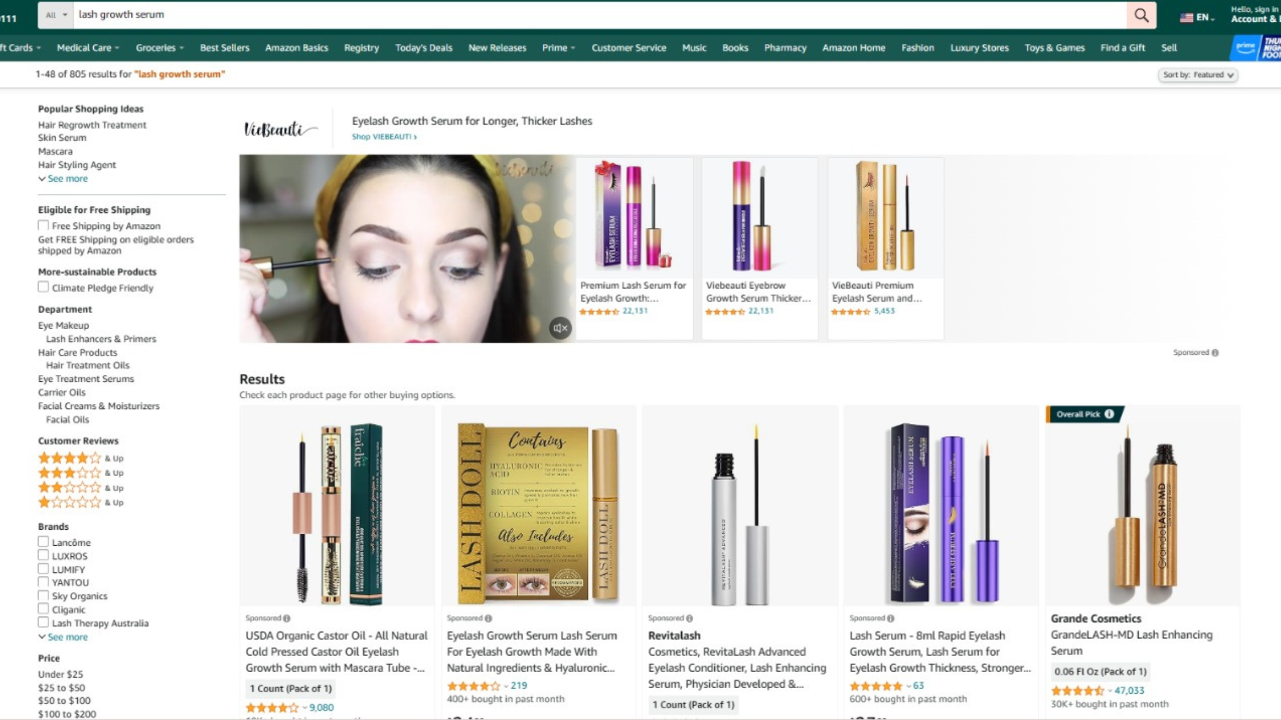
Task: Check Free Shipping by Amazon
Action: [x=43, y=225]
